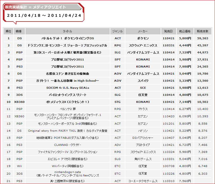Click sales figure 12,613
215x184 pixels.
(x=203, y=88)
